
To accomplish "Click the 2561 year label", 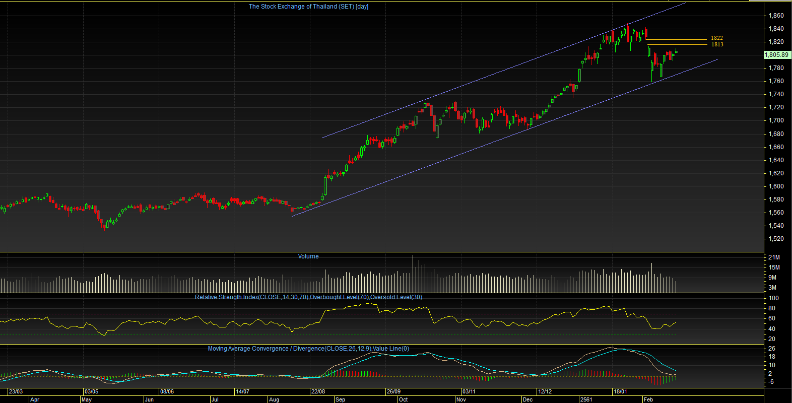I will 586,399.
